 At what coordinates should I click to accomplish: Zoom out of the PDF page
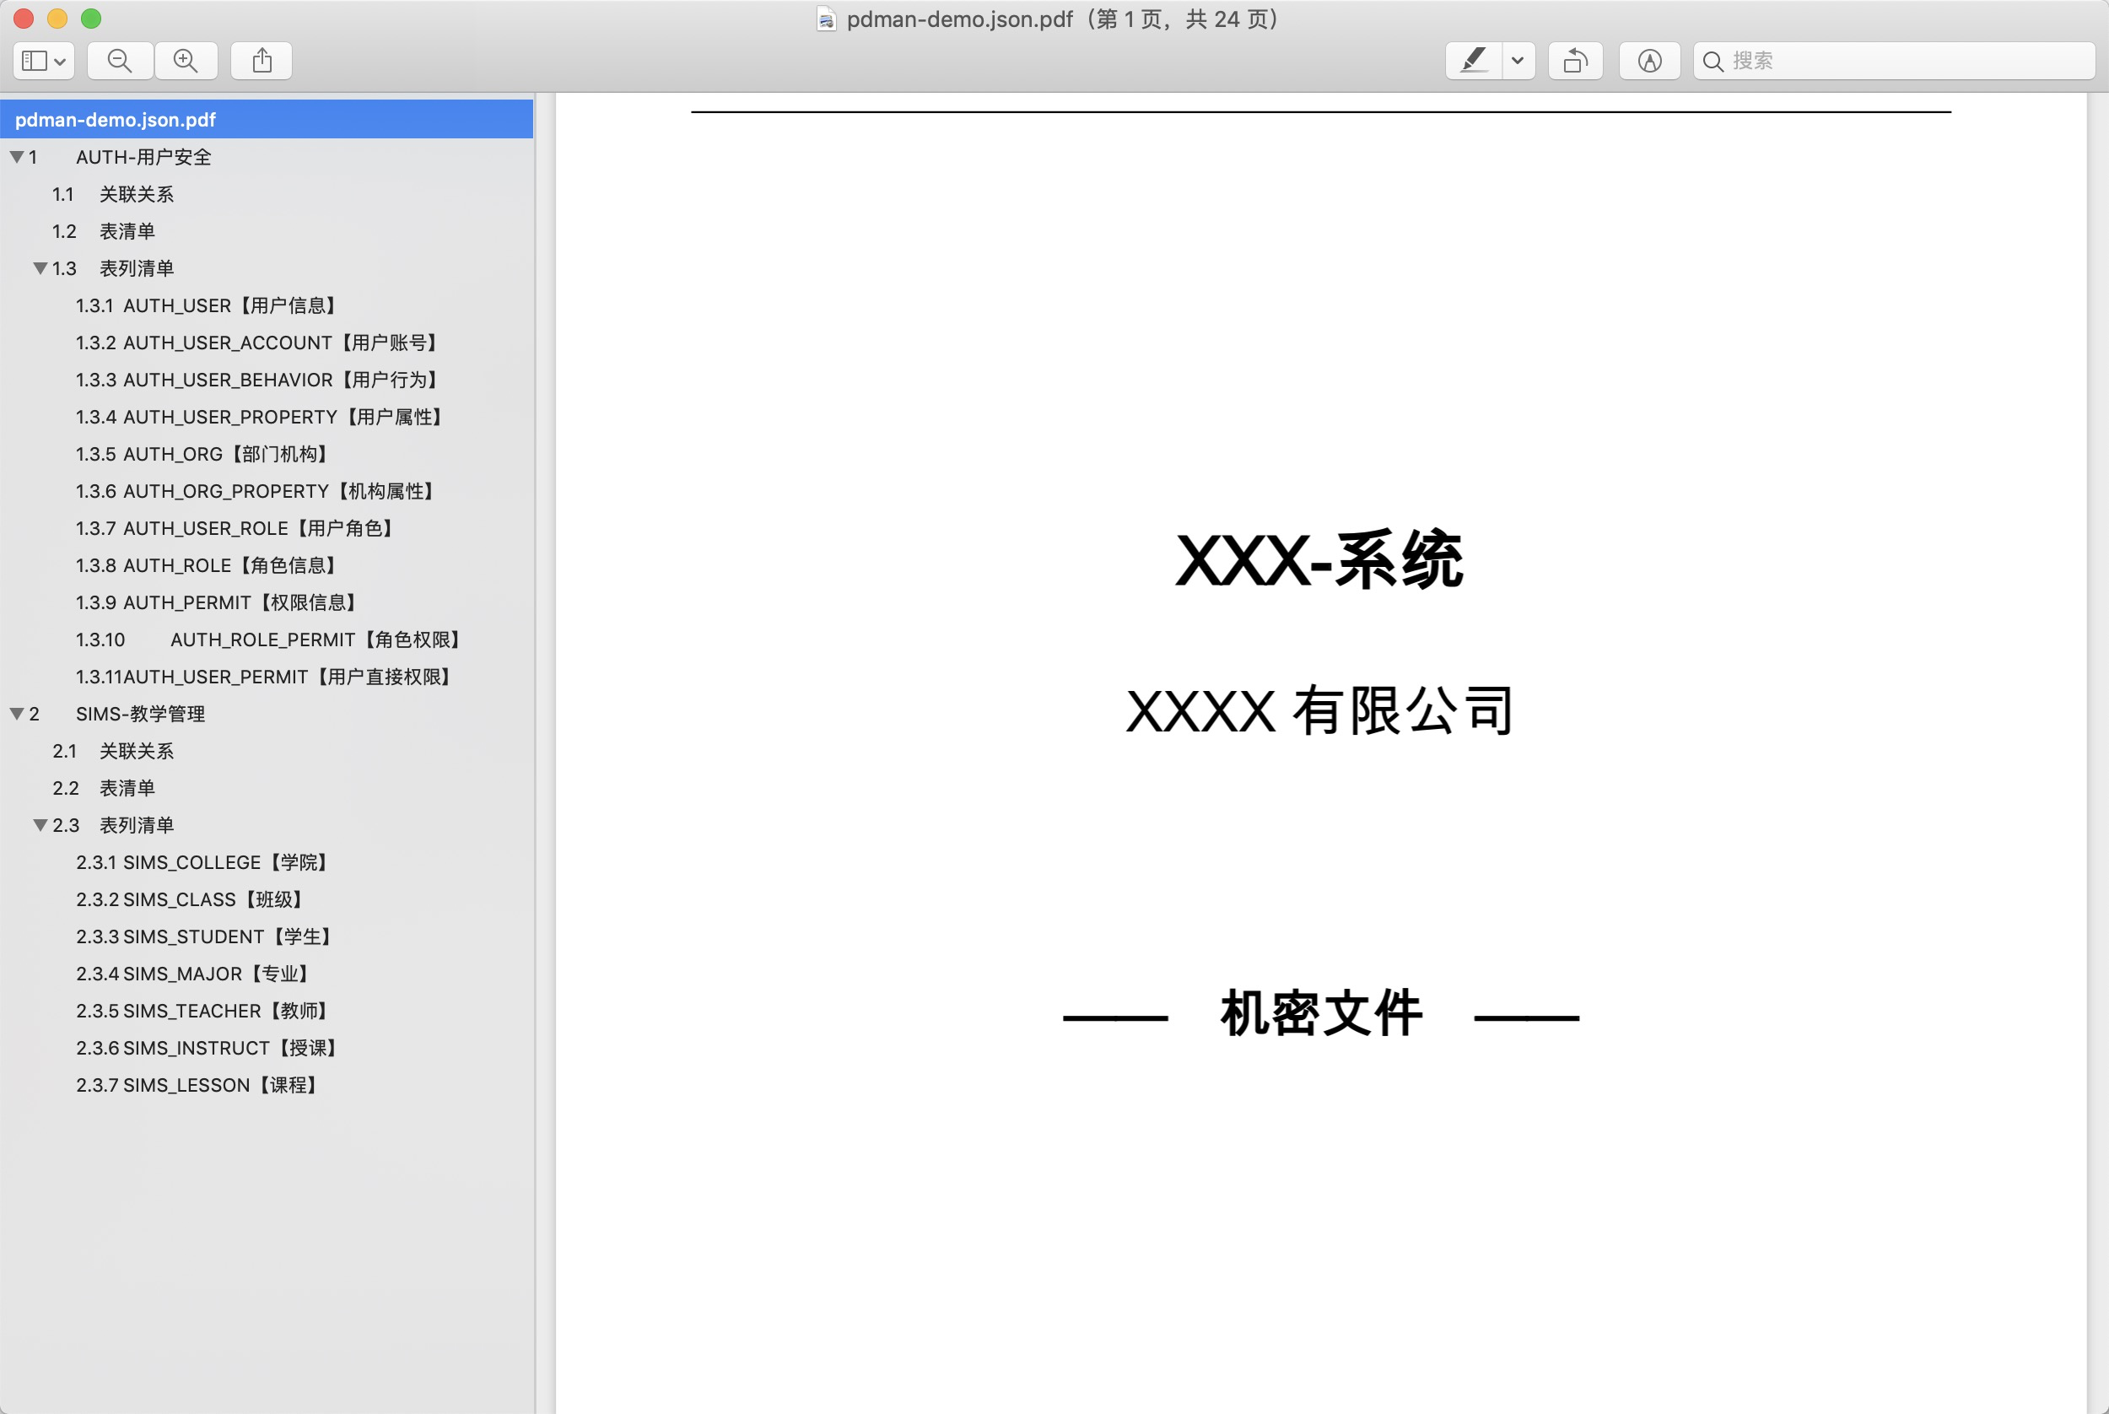click(120, 61)
